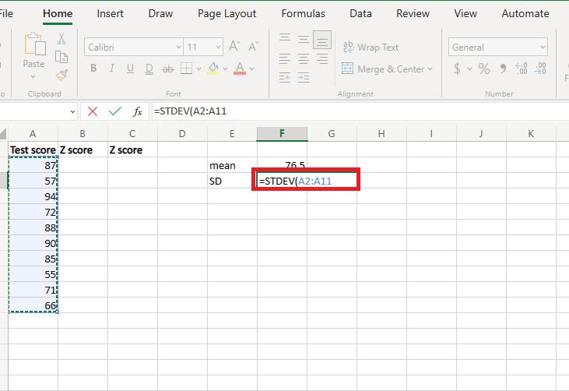Image resolution: width=569 pixels, height=391 pixels.
Task: Click cell containing =STDEV(A2:A11
Action: [x=306, y=181]
